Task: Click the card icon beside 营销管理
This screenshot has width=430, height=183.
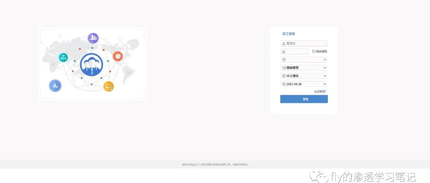Action: pos(284,68)
